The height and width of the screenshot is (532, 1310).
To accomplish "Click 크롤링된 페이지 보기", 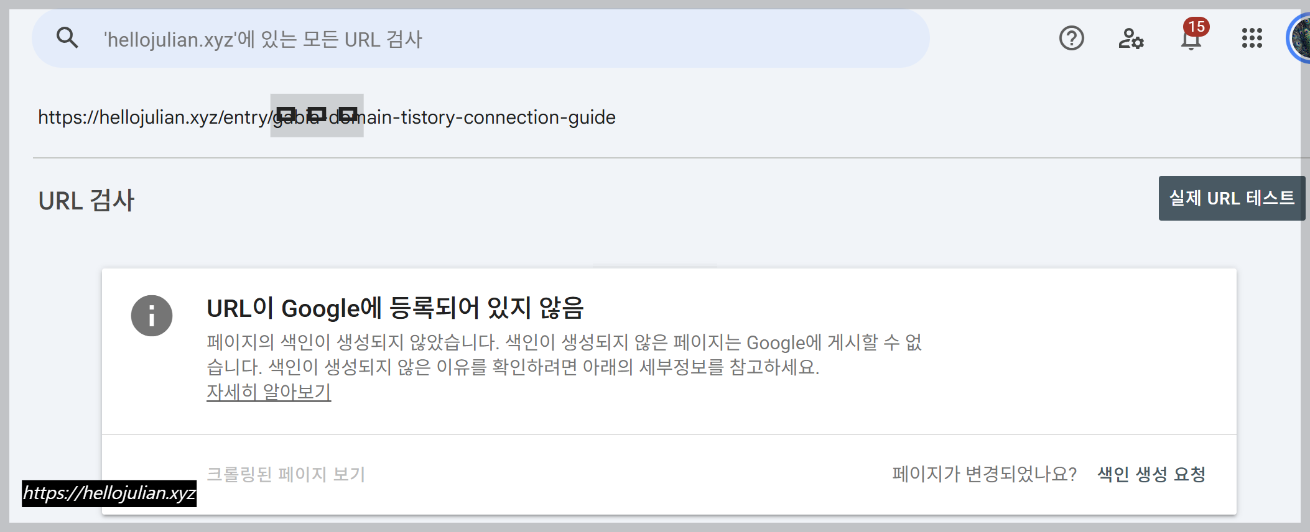I will pyautogui.click(x=286, y=474).
